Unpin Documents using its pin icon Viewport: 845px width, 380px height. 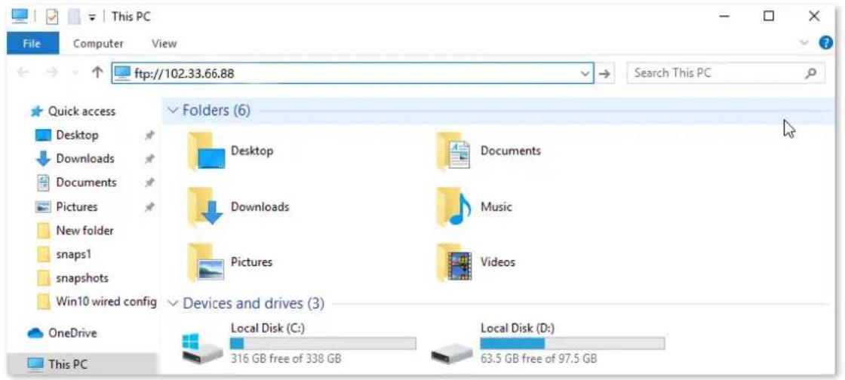(x=150, y=183)
